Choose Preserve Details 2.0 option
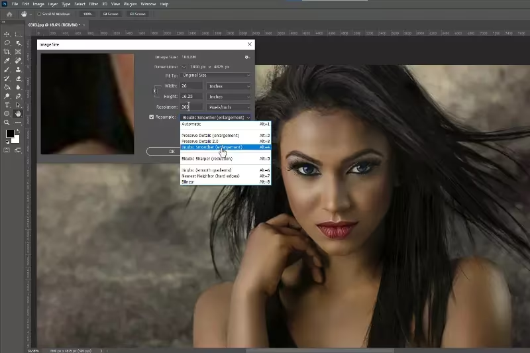 point(225,141)
